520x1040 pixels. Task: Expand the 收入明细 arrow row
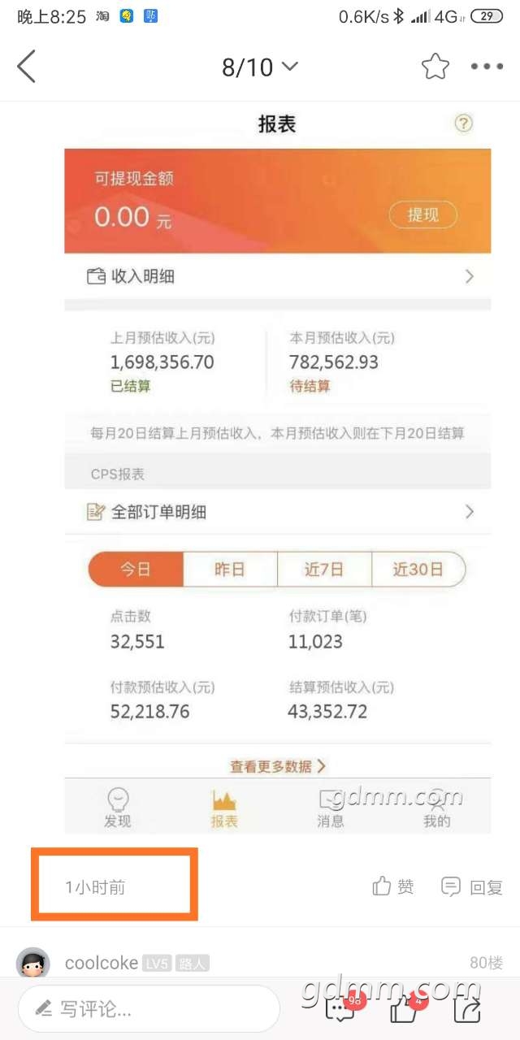click(x=278, y=276)
